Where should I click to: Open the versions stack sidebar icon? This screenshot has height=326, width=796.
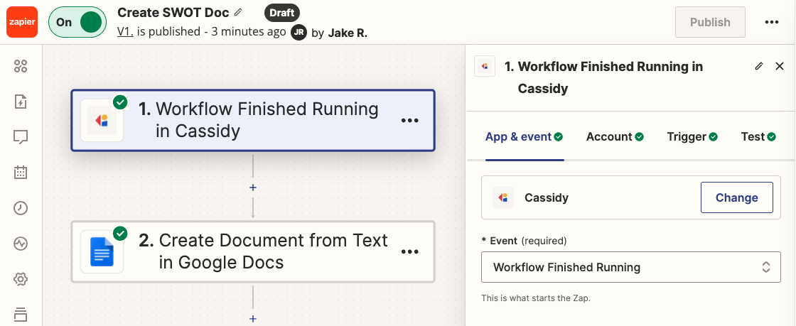click(21, 314)
